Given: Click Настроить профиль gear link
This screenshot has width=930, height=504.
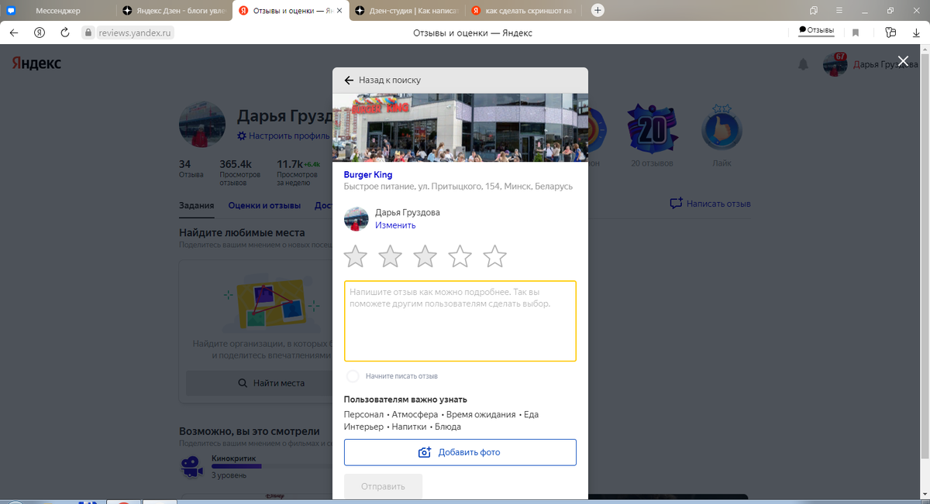Looking at the screenshot, I should [284, 136].
